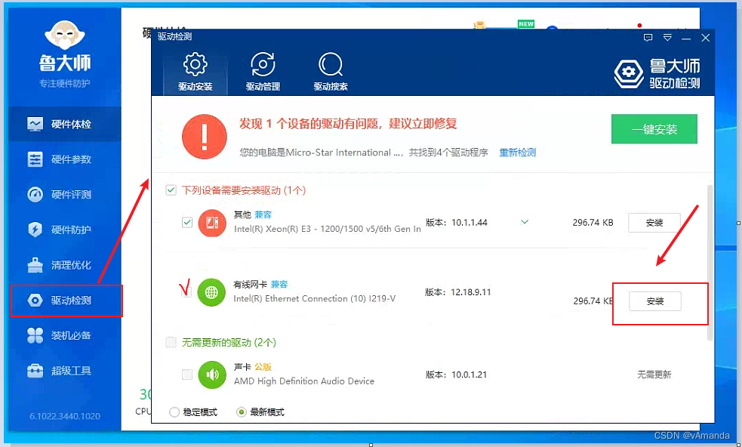742x447 pixels.
Task: Click the 装机必备 clover icon
Action: point(35,335)
